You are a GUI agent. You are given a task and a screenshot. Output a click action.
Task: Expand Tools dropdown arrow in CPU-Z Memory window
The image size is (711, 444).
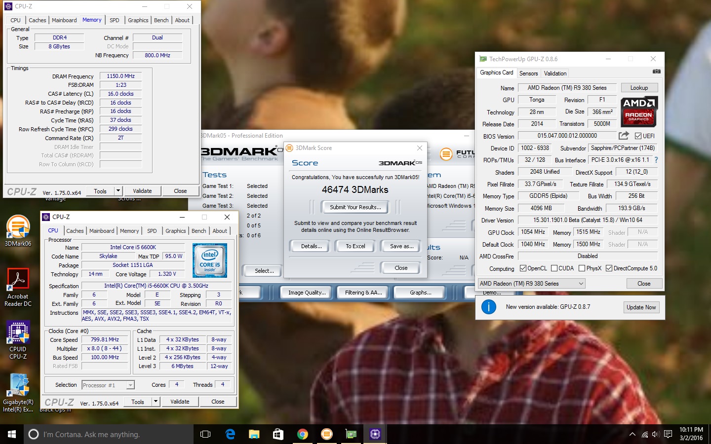[x=118, y=191]
